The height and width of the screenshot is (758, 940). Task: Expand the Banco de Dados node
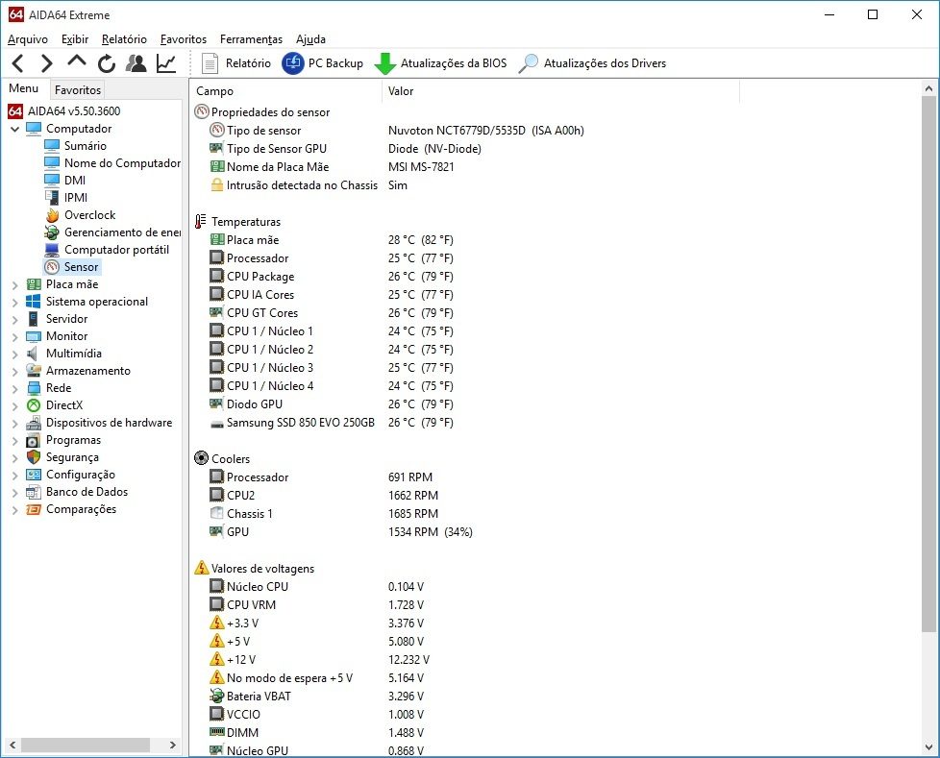(x=15, y=493)
